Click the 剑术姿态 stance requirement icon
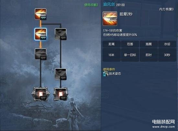 pyautogui.click(x=106, y=74)
